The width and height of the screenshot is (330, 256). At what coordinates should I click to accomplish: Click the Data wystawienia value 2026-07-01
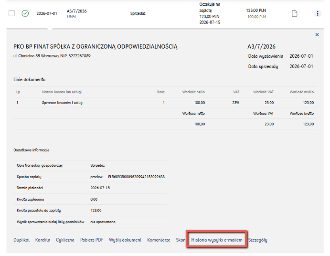pyautogui.click(x=301, y=56)
